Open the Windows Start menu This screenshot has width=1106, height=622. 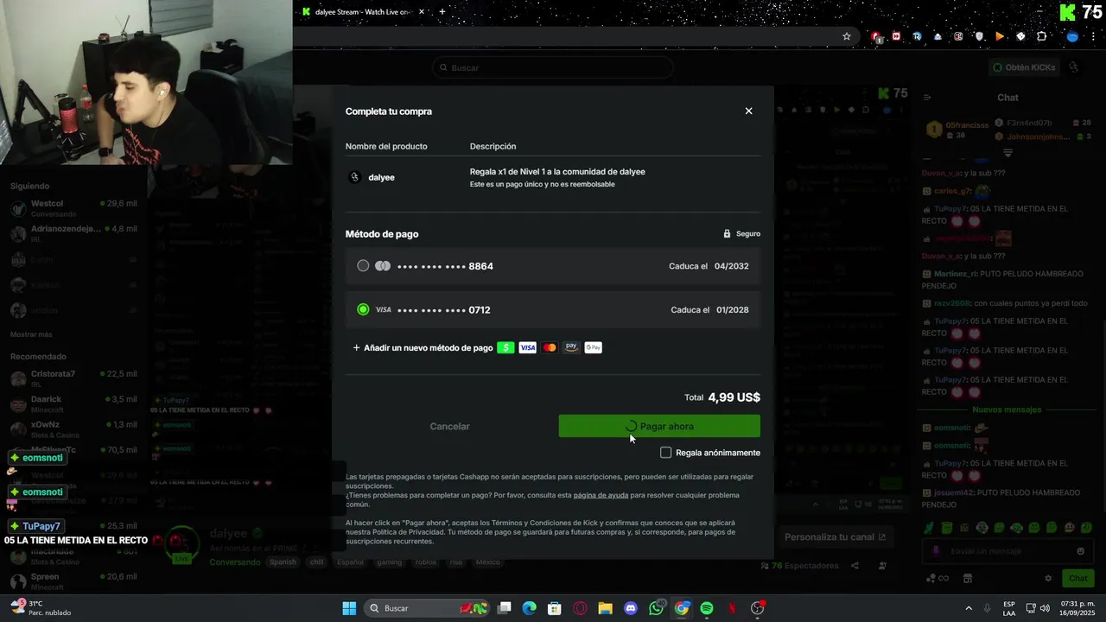point(349,608)
